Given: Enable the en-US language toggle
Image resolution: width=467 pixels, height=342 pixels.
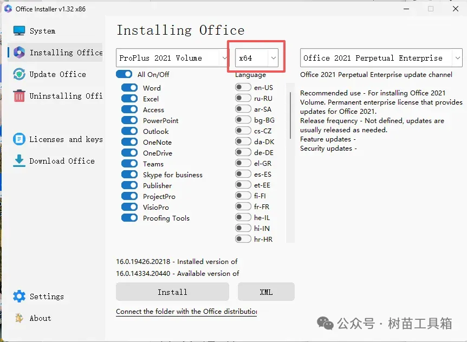Looking at the screenshot, I should tap(243, 87).
